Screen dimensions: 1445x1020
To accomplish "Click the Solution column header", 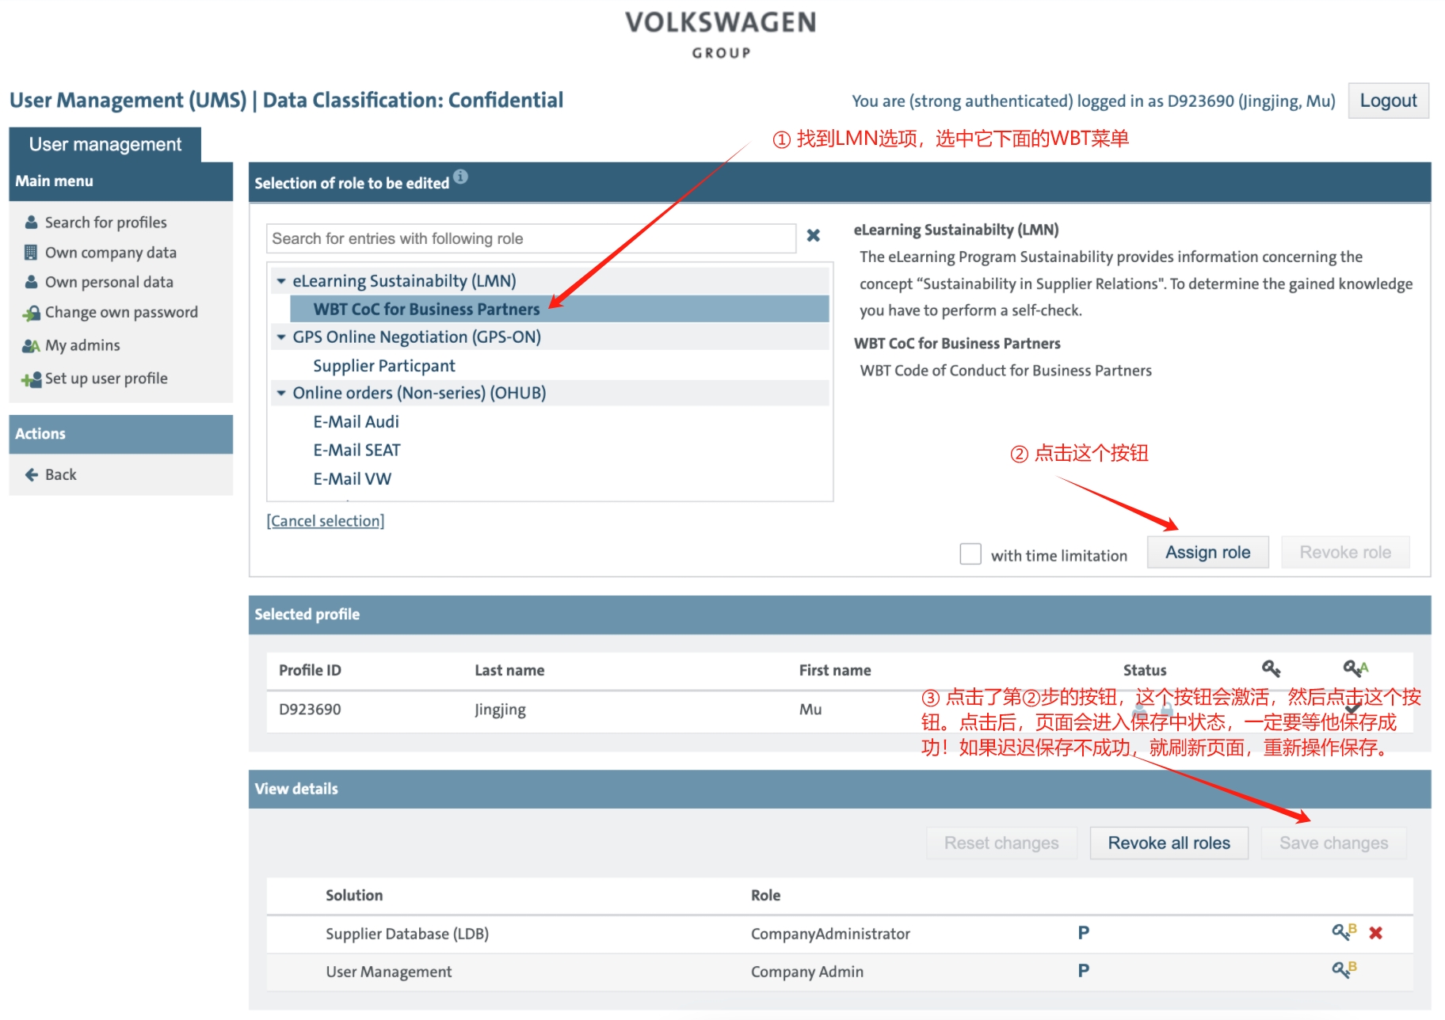I will click(354, 895).
